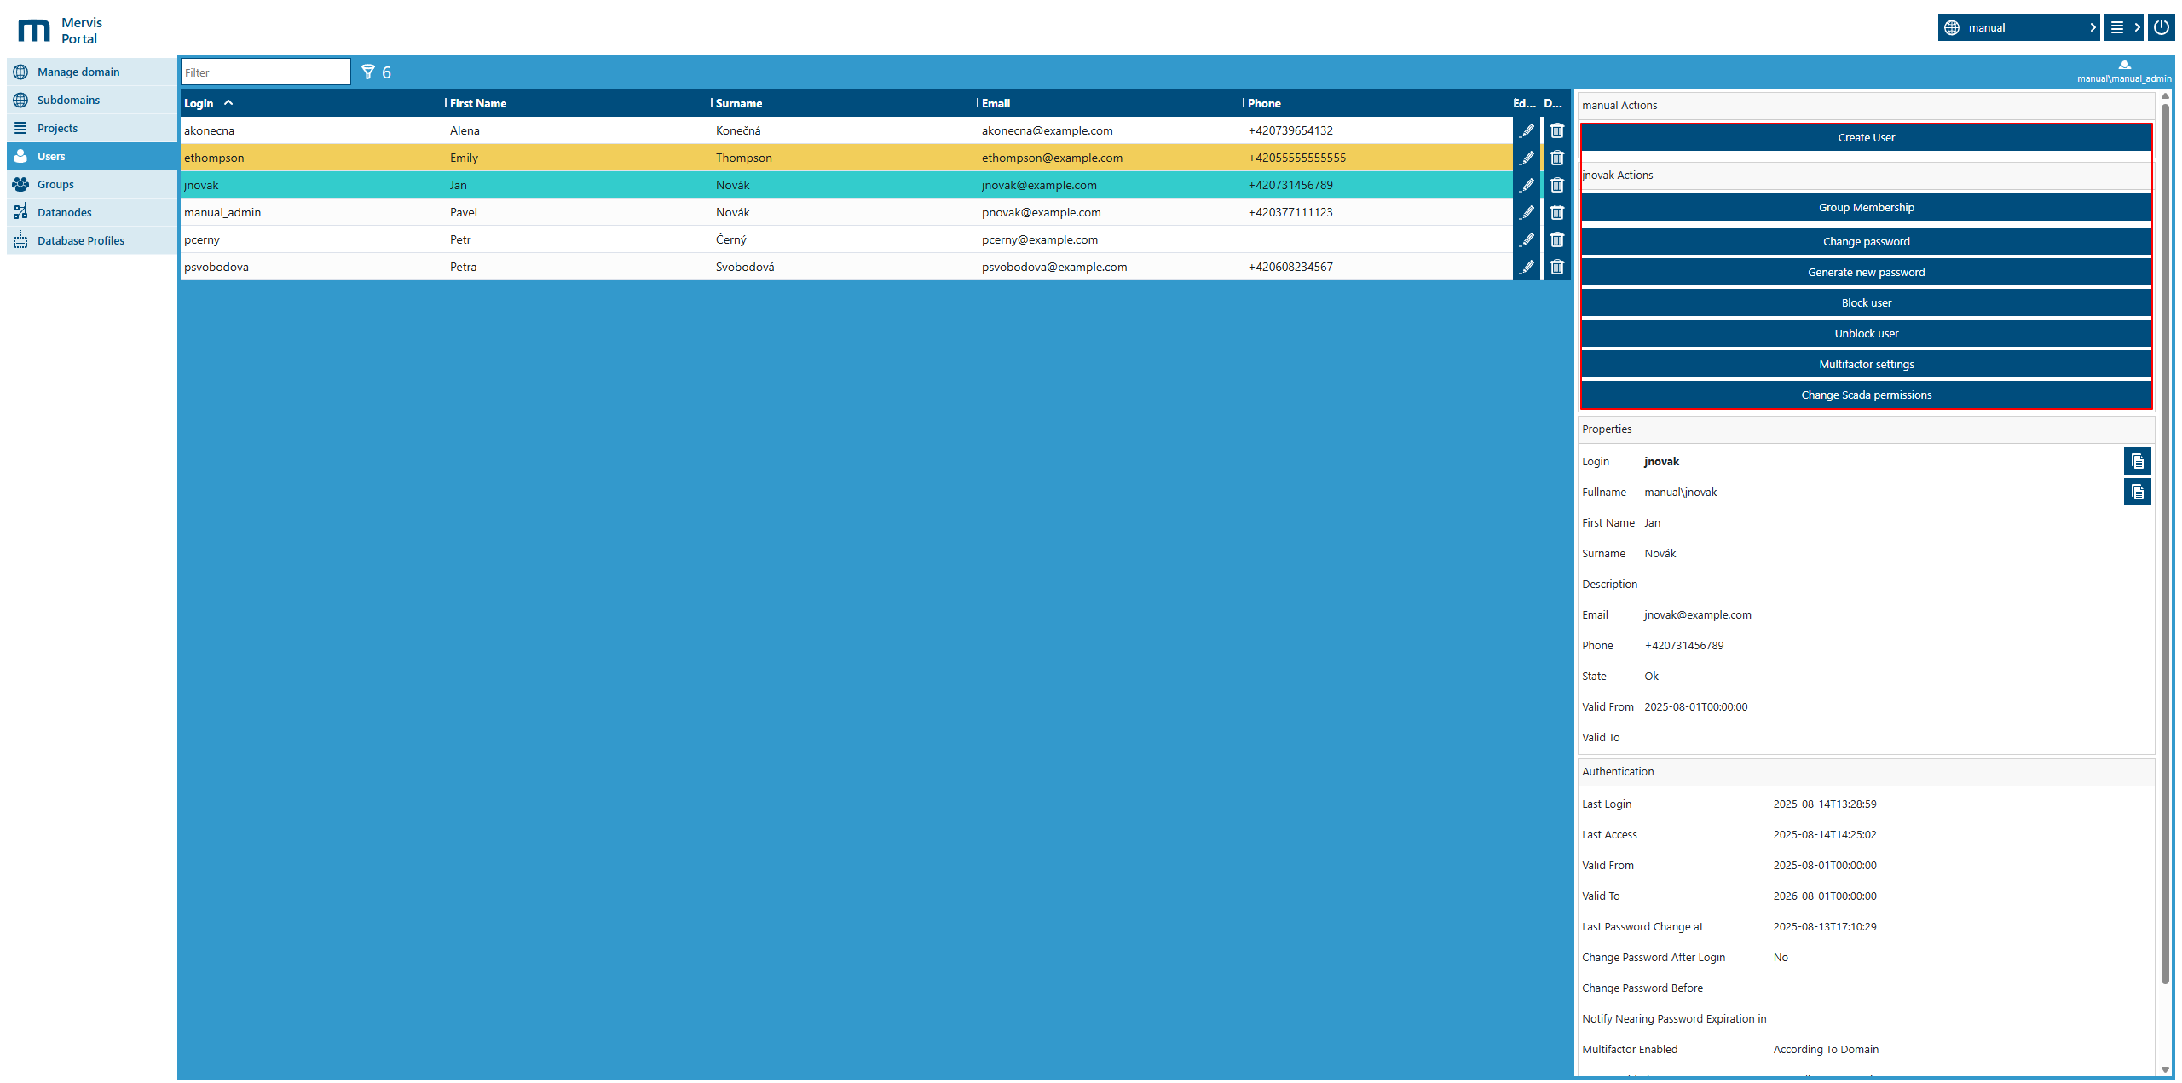The height and width of the screenshot is (1083, 2182).
Task: Open Group Membership for jnovak
Action: (x=1866, y=207)
